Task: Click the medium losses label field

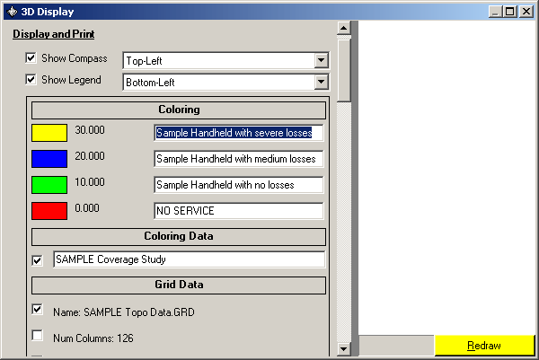Action: tap(239, 159)
